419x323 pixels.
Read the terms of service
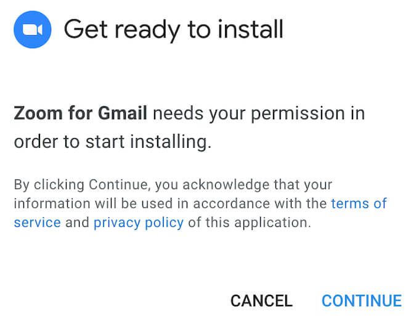(359, 203)
